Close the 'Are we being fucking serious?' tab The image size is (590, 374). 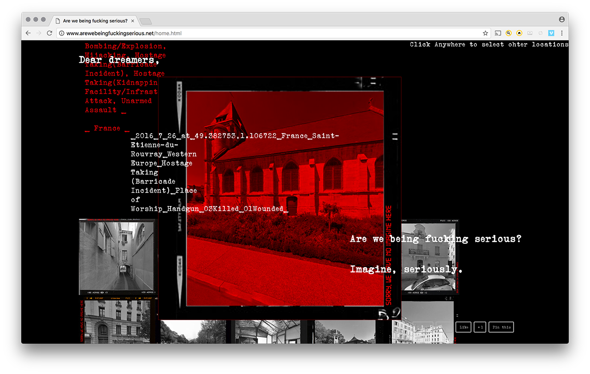(133, 21)
